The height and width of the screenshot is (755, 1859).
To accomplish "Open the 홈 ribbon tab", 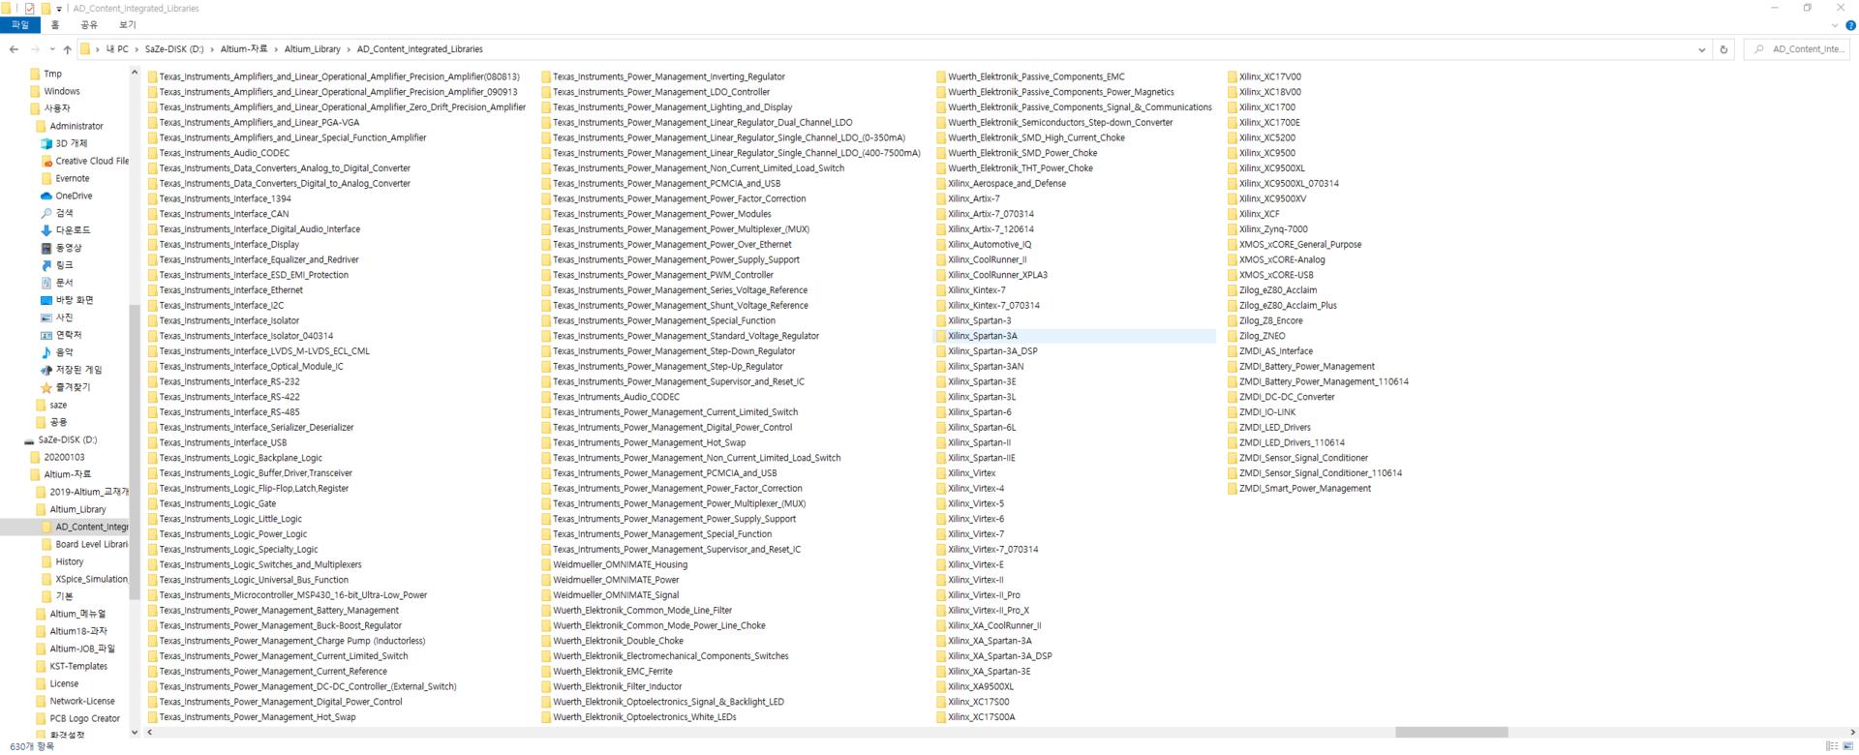I will pyautogui.click(x=55, y=25).
